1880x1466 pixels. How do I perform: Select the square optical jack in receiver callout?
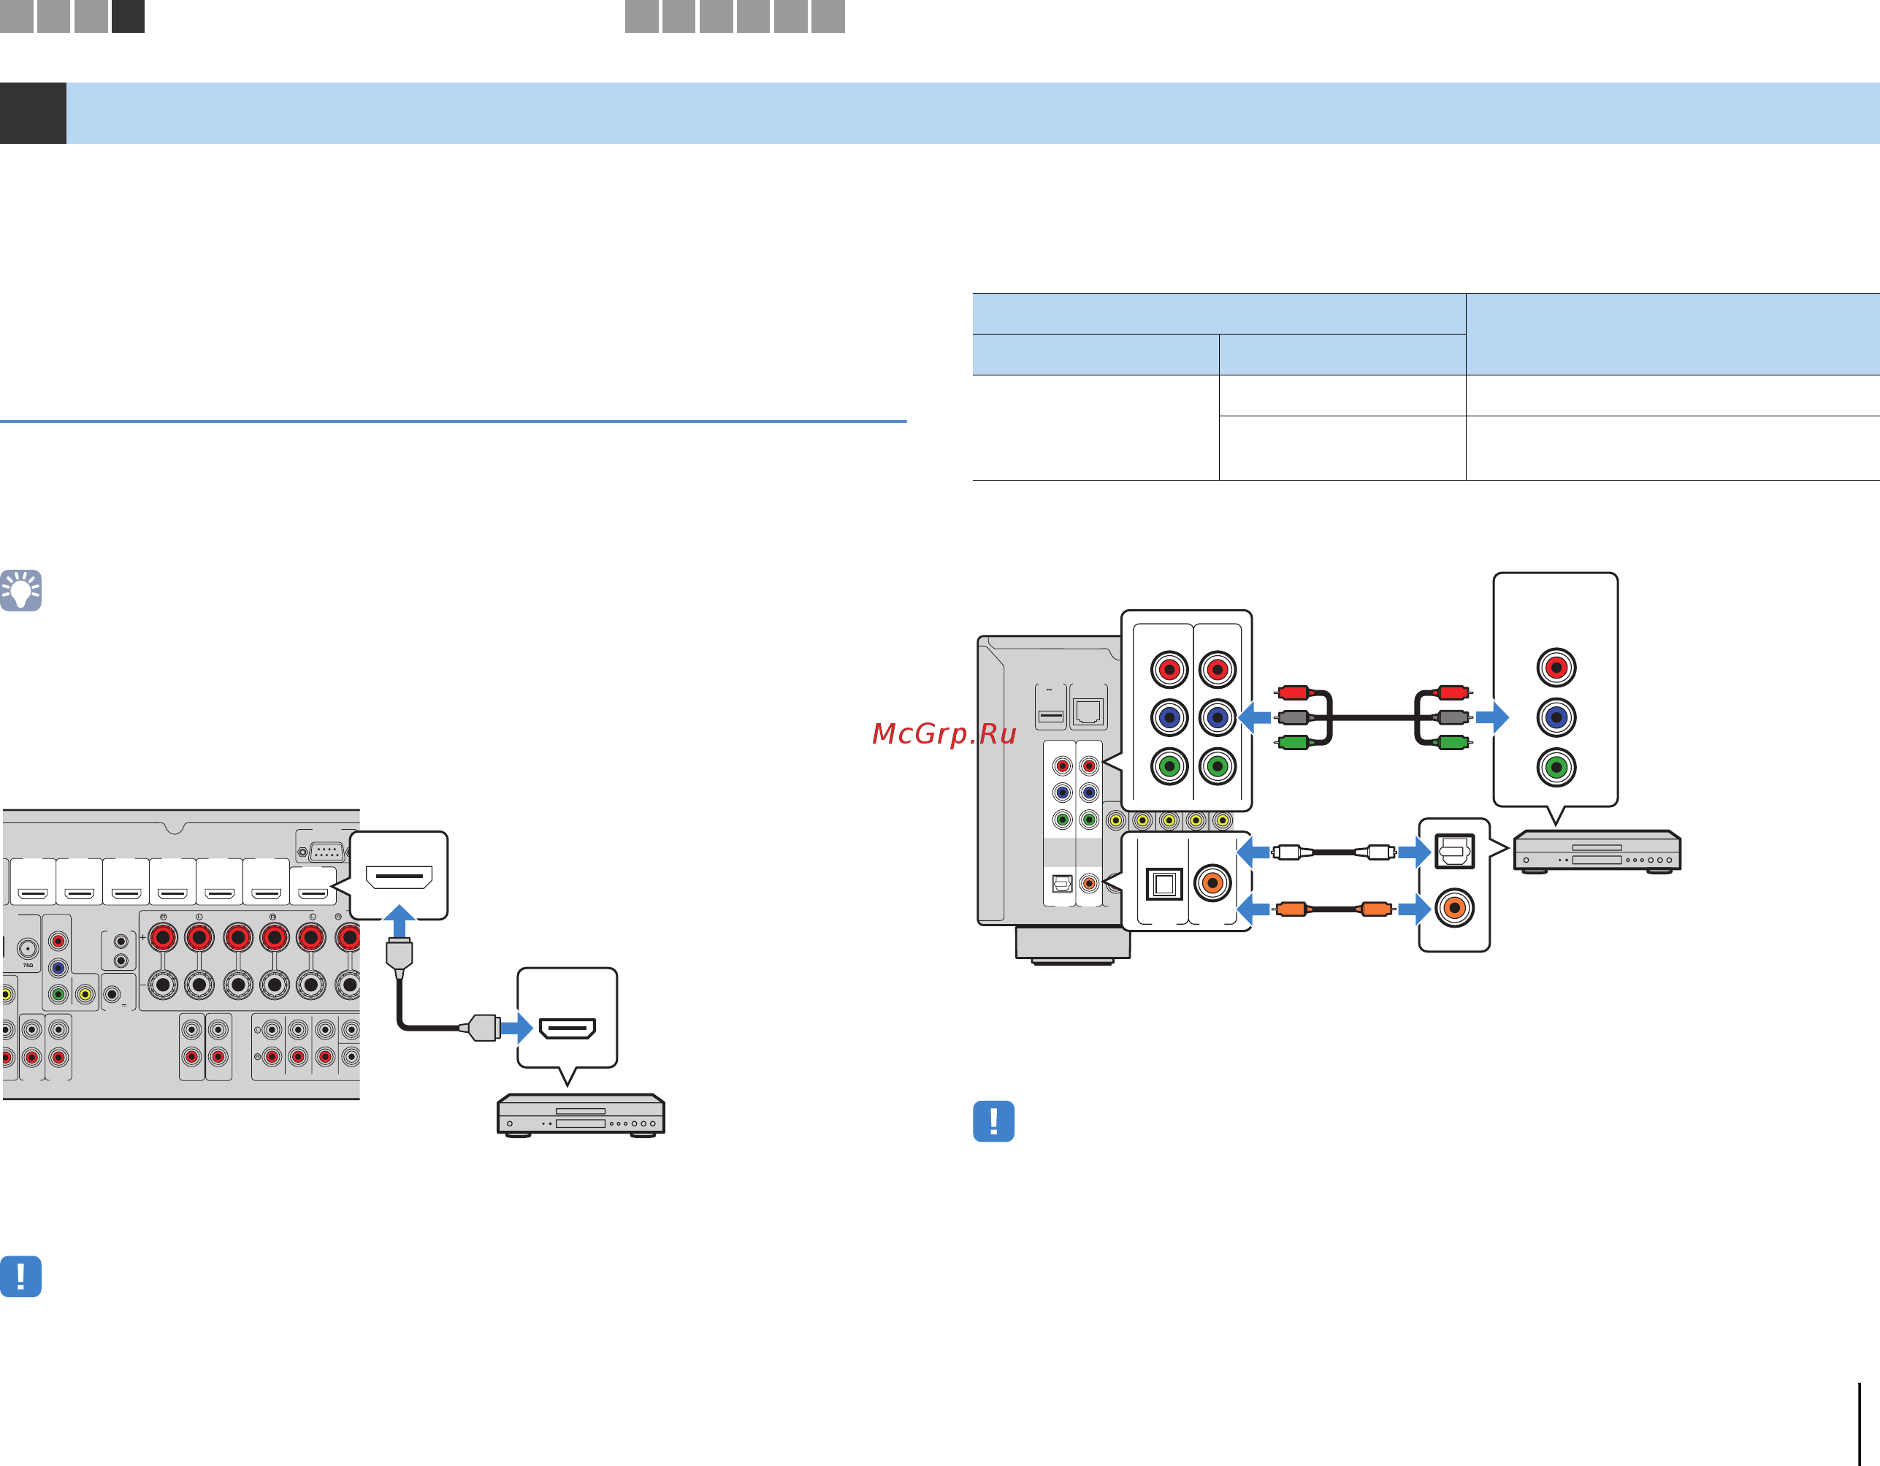point(1163,883)
